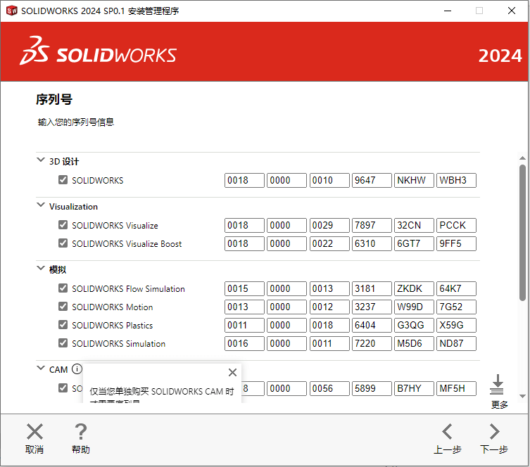Screen dimensions: 530x467
Task: Click Plastics serial field 6404
Action: click(x=372, y=325)
